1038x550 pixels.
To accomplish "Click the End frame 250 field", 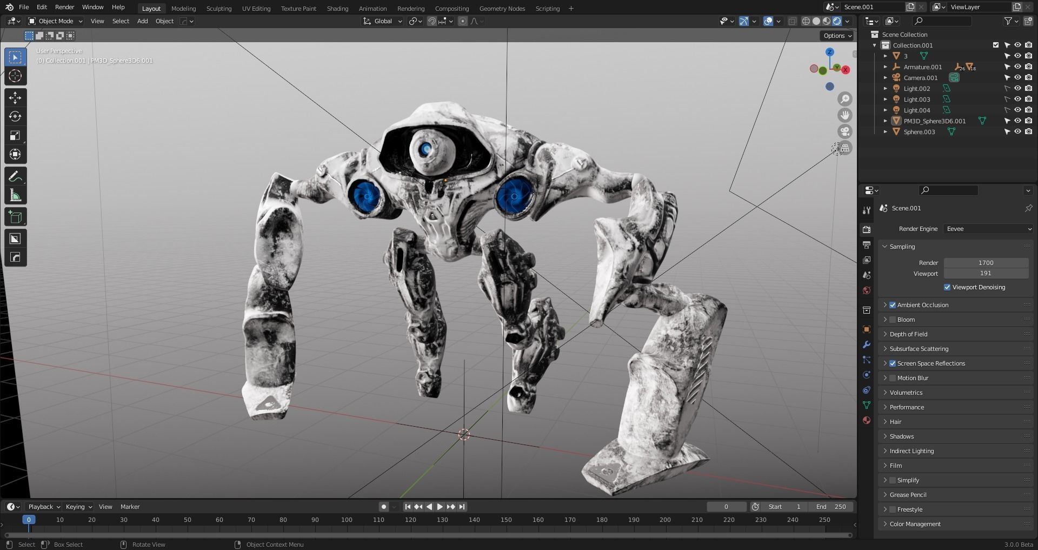I will 831,507.
